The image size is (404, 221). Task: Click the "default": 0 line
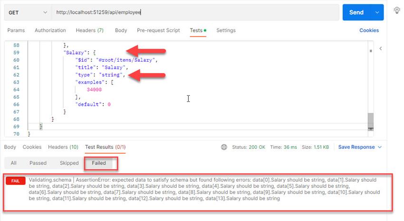tap(93, 104)
